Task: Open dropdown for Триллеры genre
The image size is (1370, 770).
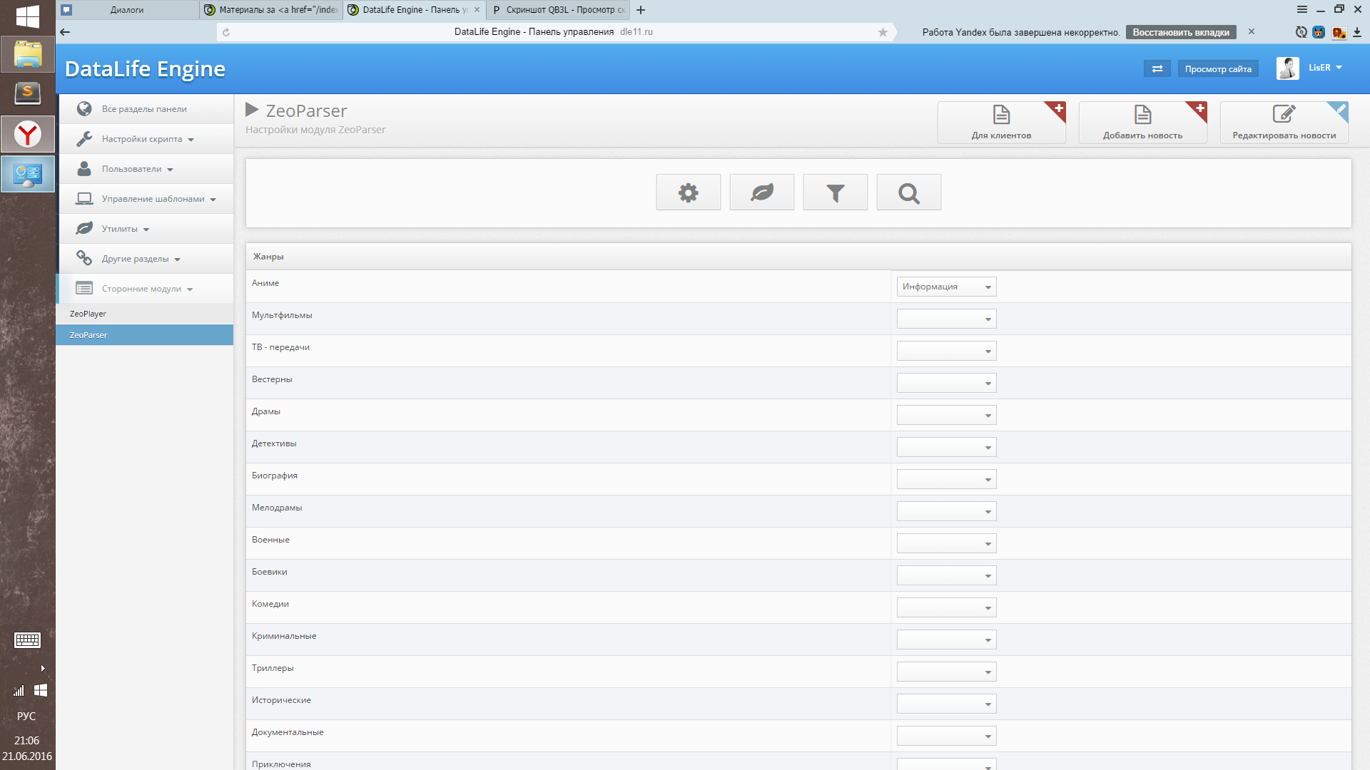Action: tap(946, 672)
